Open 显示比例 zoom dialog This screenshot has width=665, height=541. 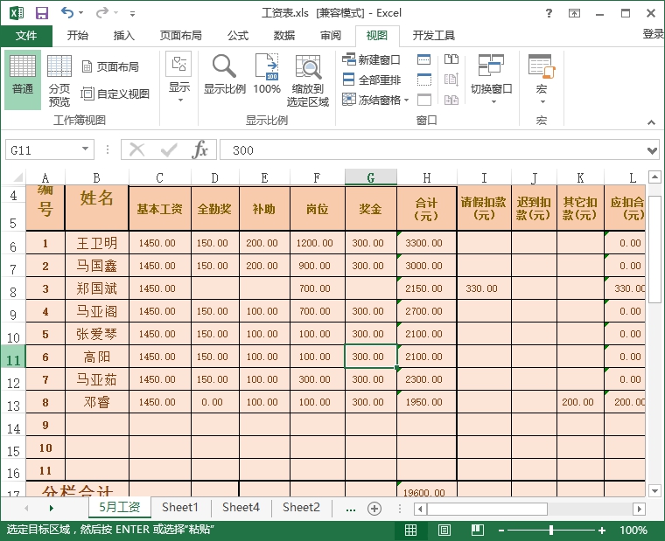[x=224, y=74]
